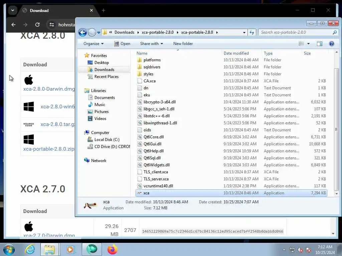The height and width of the screenshot is (256, 342).
Task: Open the recent locations dropdown arrow
Action: [99, 33]
